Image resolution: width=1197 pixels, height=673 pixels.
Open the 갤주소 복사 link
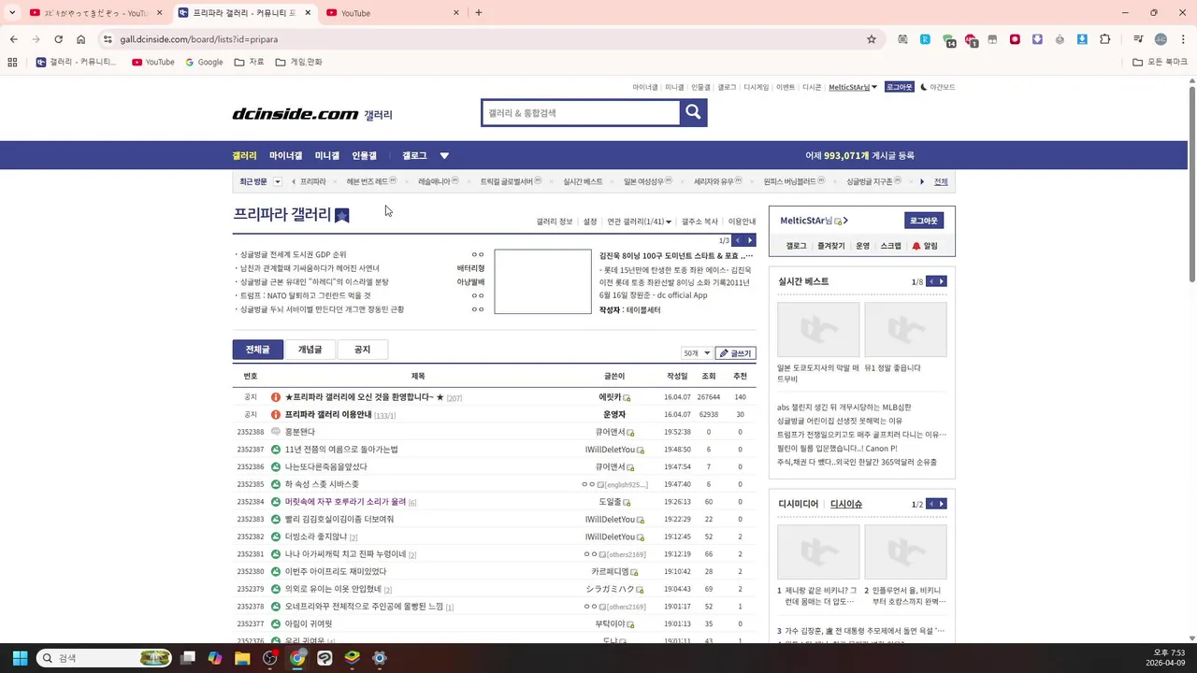click(x=699, y=222)
